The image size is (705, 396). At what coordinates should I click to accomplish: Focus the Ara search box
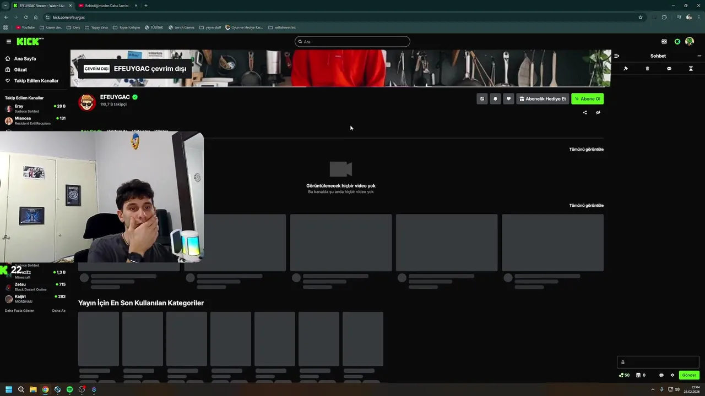click(352, 41)
